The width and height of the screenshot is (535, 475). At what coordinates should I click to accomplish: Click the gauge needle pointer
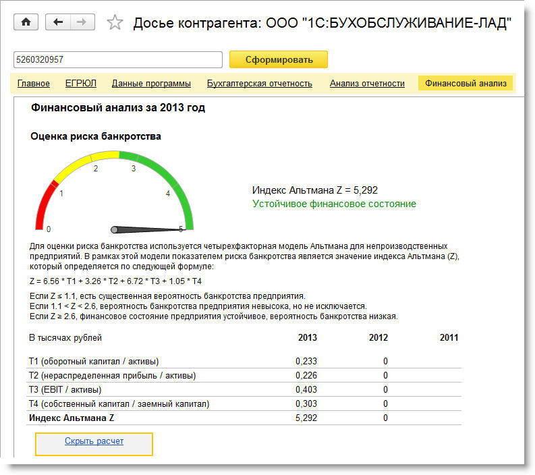pyautogui.click(x=145, y=229)
